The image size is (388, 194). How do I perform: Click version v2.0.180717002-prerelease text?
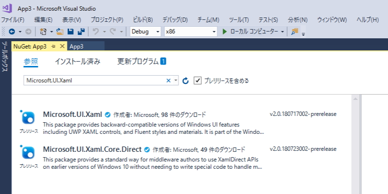(x=303, y=114)
